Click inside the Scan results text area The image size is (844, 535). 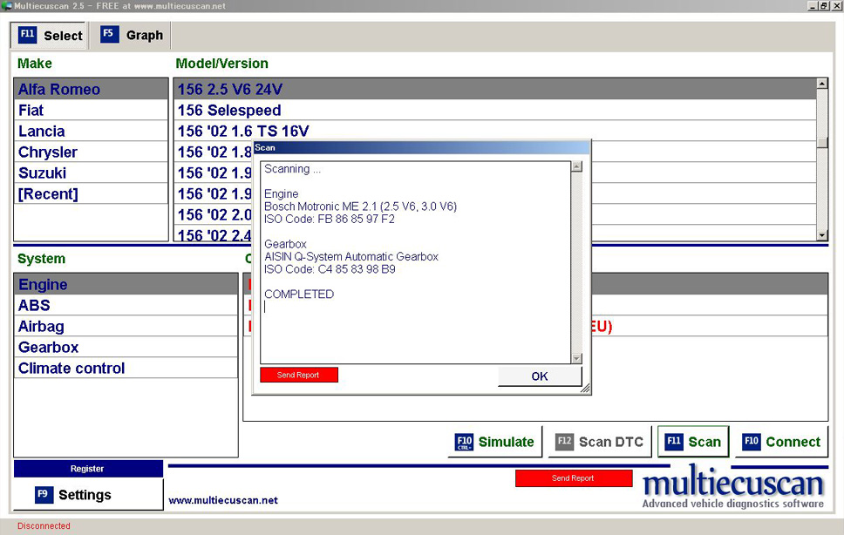click(x=416, y=262)
